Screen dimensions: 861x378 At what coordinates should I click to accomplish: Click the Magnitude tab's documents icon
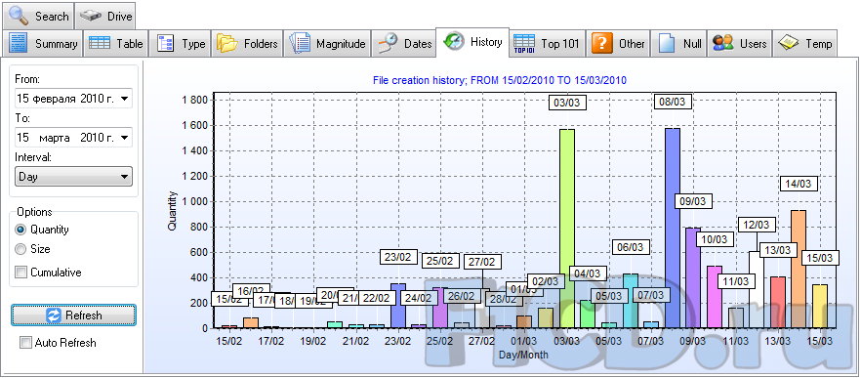coord(300,43)
